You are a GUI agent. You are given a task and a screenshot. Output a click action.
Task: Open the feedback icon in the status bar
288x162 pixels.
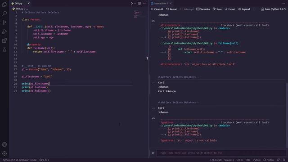pos(279,160)
